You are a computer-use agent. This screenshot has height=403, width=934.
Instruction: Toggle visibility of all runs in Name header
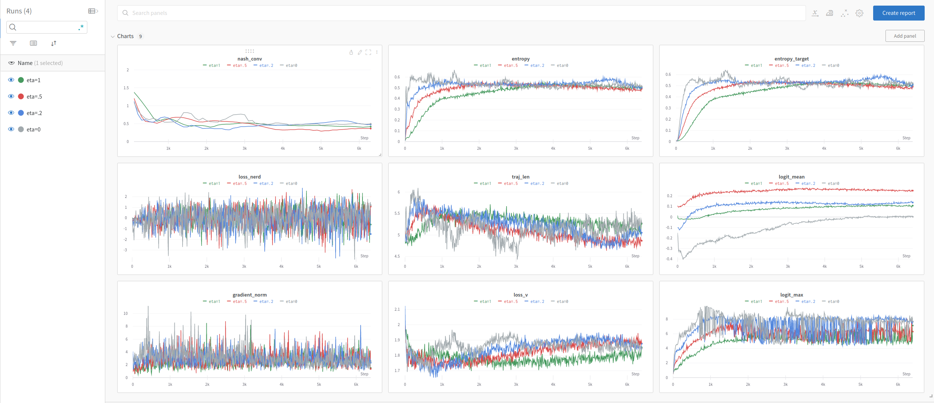(12, 63)
